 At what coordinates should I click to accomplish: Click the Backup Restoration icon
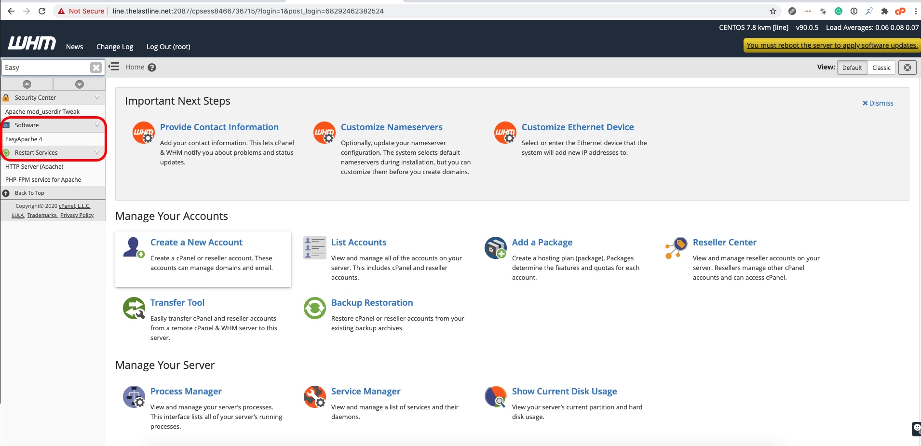(x=315, y=308)
